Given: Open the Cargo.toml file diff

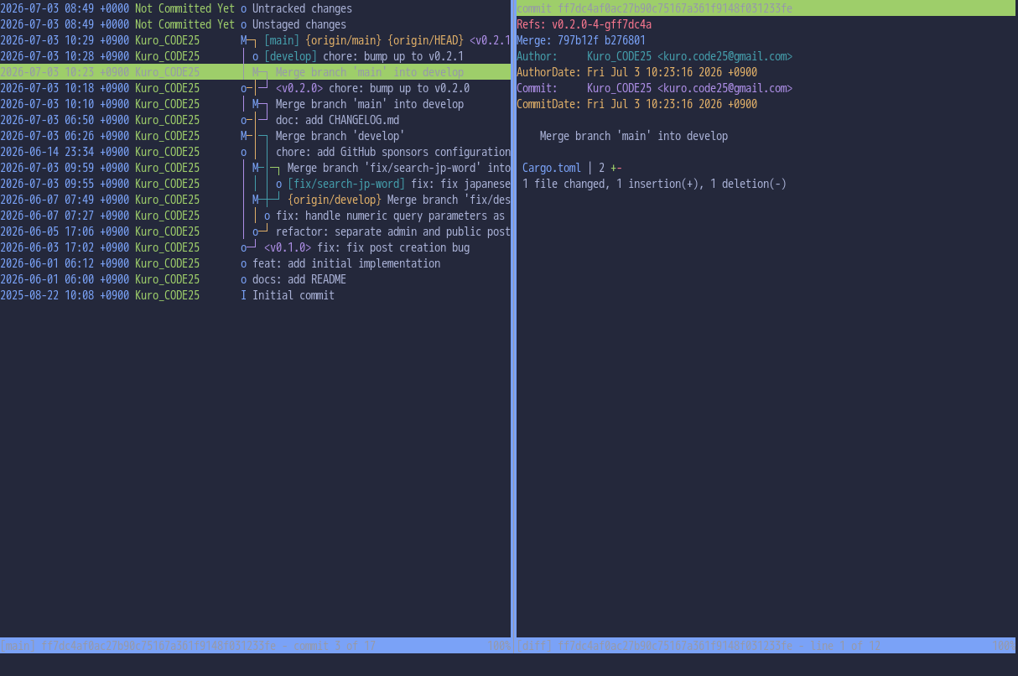Looking at the screenshot, I should [551, 168].
